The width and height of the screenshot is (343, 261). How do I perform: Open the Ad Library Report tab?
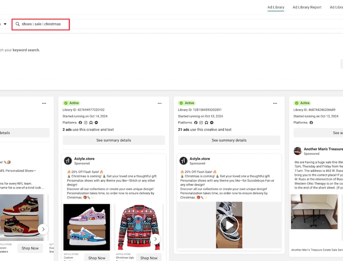tap(307, 7)
